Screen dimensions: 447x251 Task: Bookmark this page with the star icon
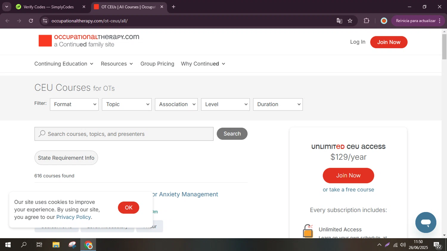pyautogui.click(x=350, y=21)
